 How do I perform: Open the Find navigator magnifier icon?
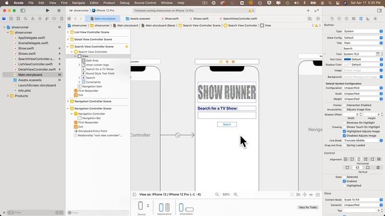pyautogui.click(x=25, y=19)
